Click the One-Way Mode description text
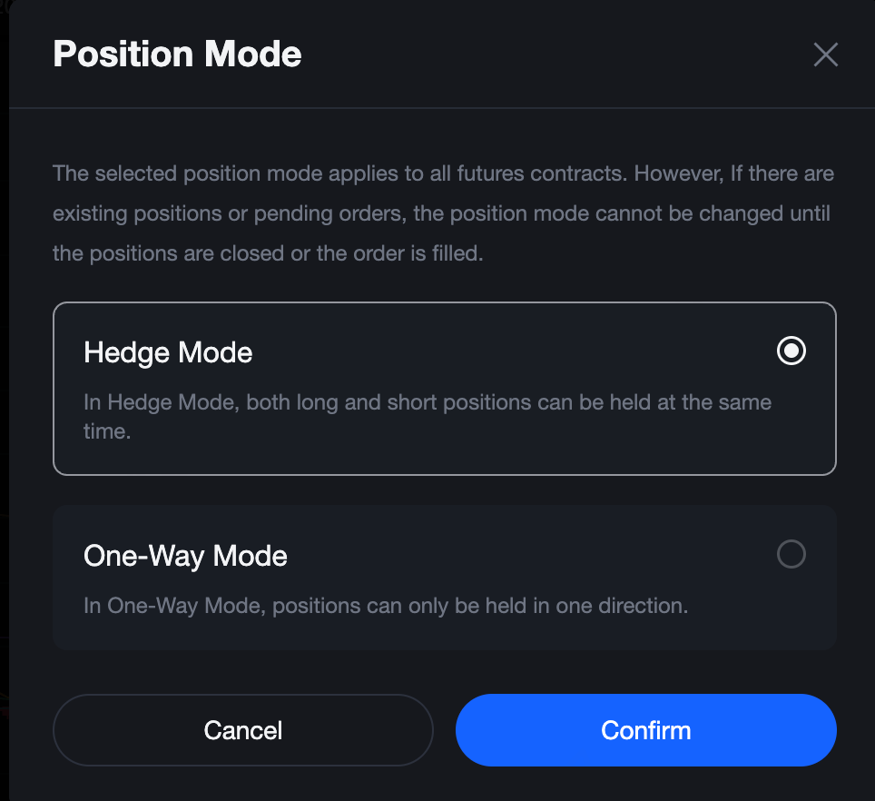This screenshot has width=875, height=801. pos(385,606)
